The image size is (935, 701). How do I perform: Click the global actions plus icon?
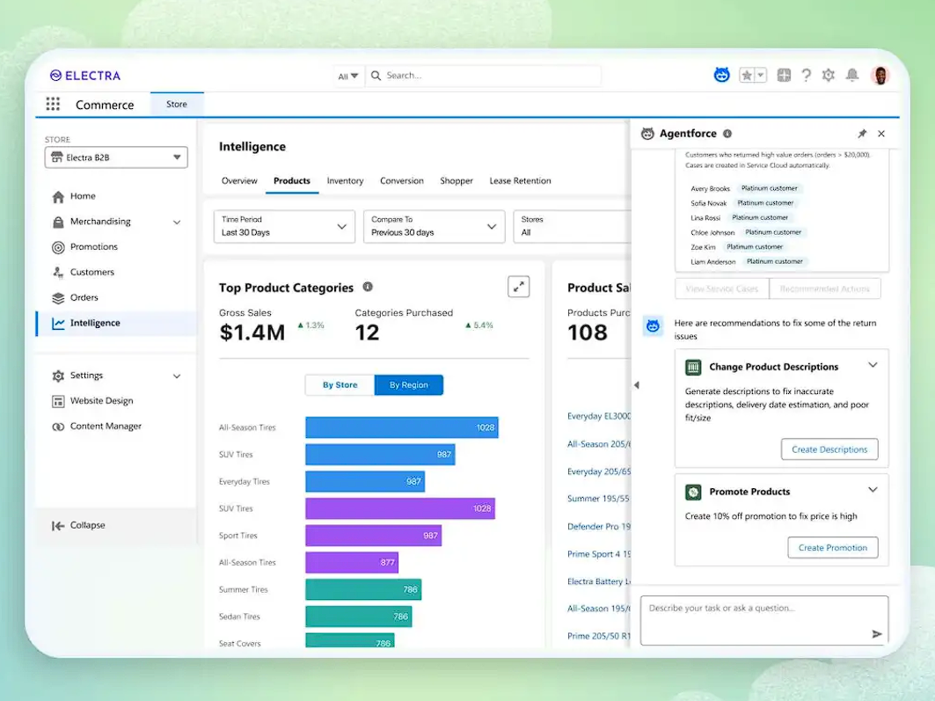tap(784, 75)
